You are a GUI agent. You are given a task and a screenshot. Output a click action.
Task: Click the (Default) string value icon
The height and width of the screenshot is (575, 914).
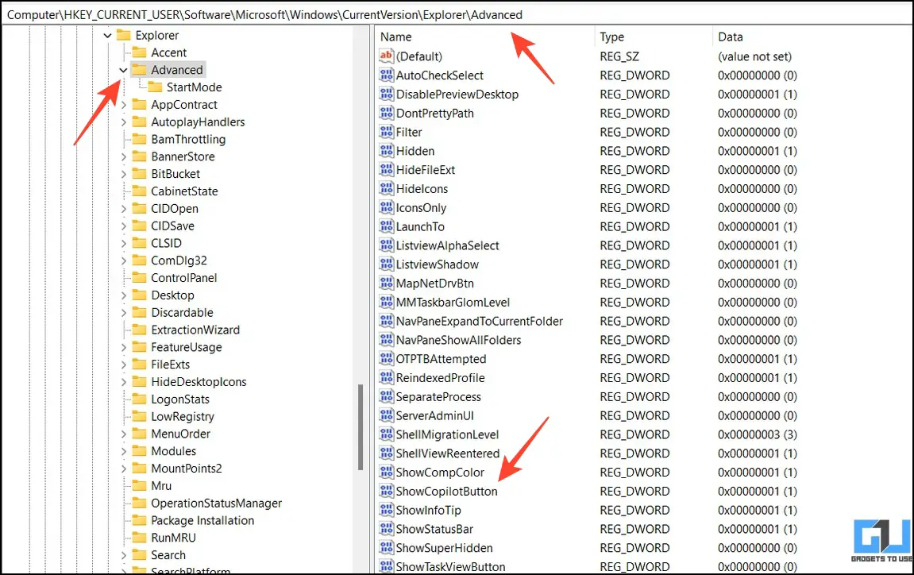(x=386, y=56)
